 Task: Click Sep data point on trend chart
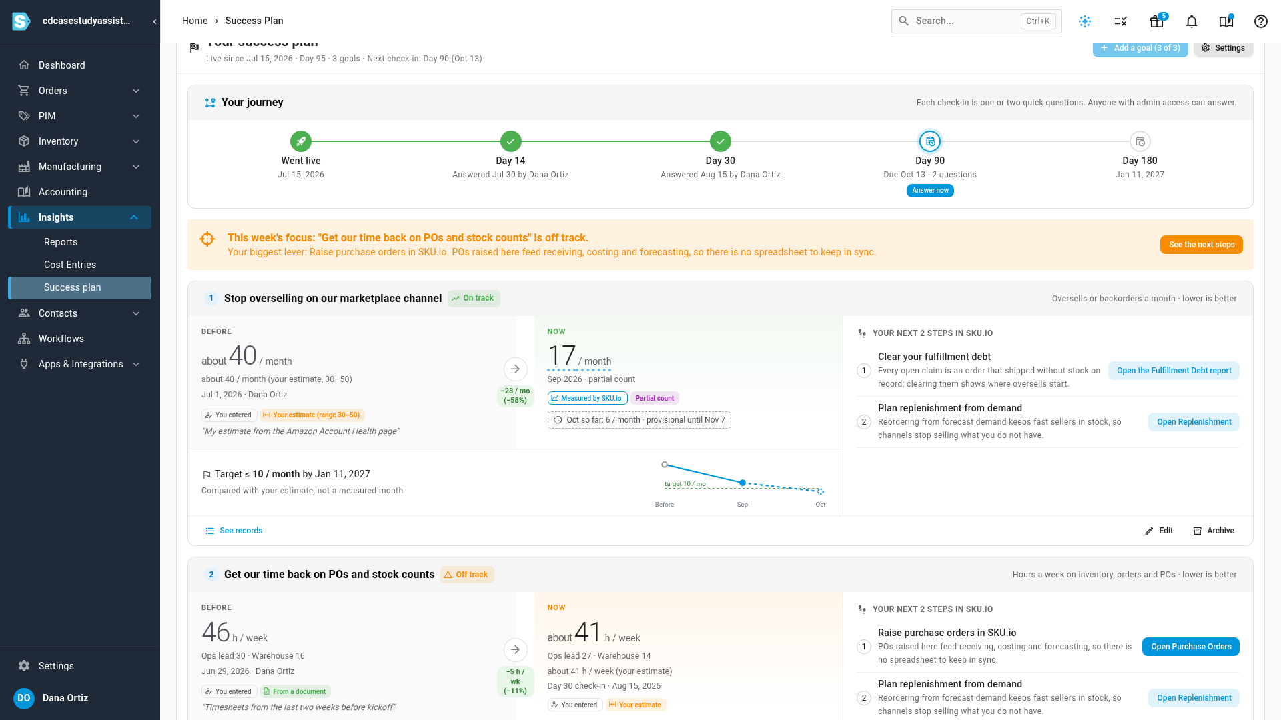click(x=743, y=483)
